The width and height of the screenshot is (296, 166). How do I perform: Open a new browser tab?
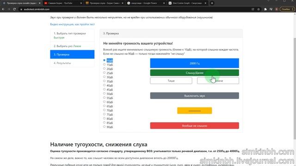point(212,3)
